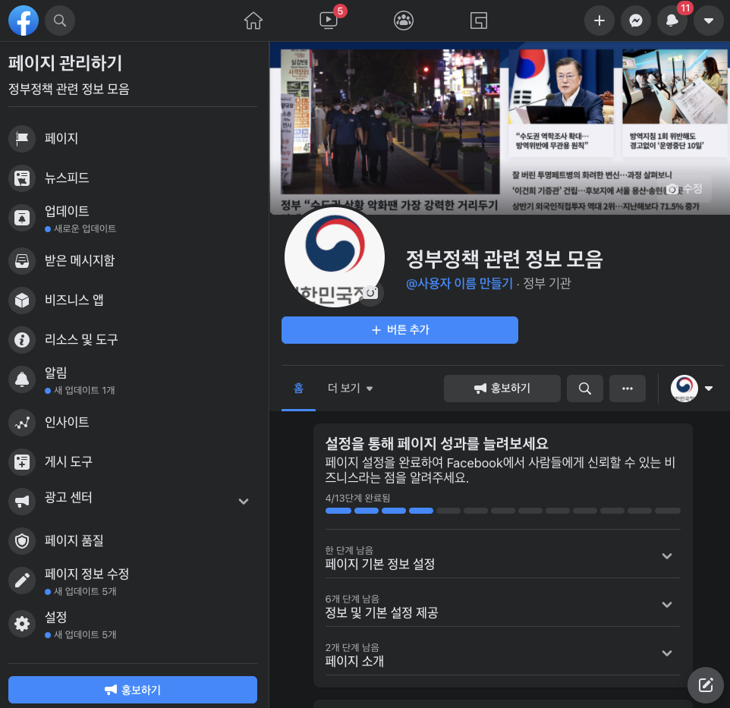Open 받은 메시지함 inbox

pos(133,261)
